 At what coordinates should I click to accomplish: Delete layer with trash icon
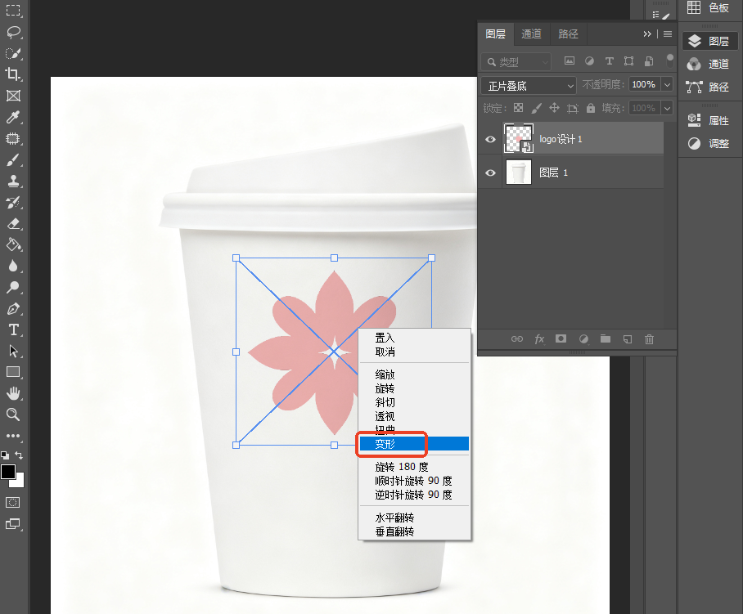[x=649, y=339]
